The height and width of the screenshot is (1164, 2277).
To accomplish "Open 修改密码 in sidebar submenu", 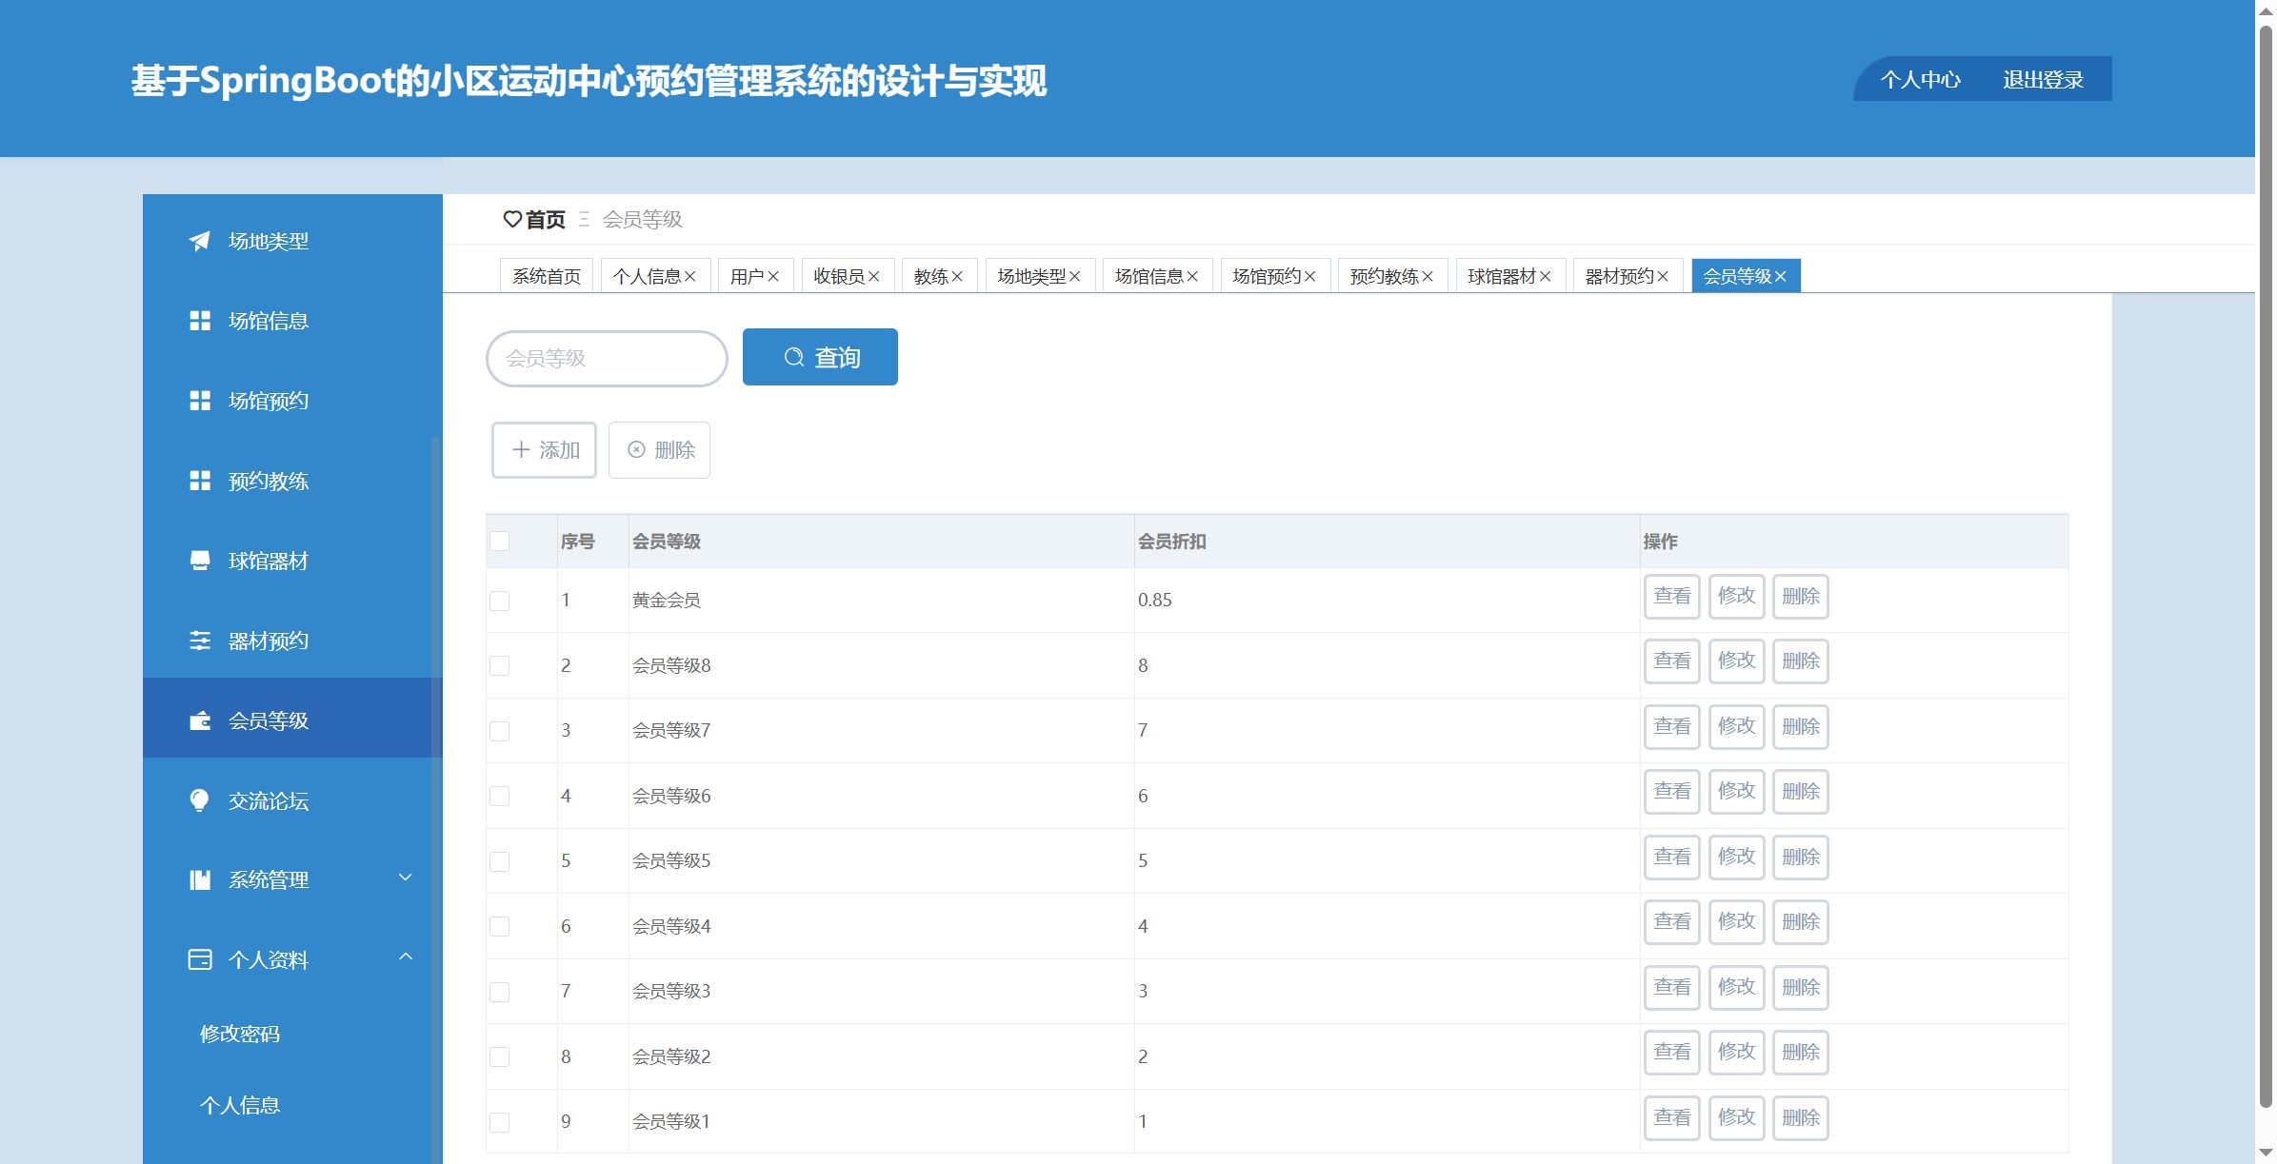I will click(240, 1034).
